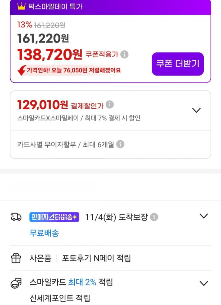Expand the 결제할인가 details chevron
221x305 pixels.
[x=196, y=110]
